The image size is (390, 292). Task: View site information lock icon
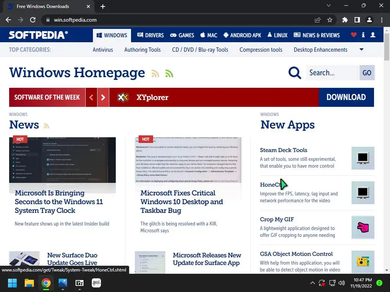click(x=48, y=20)
